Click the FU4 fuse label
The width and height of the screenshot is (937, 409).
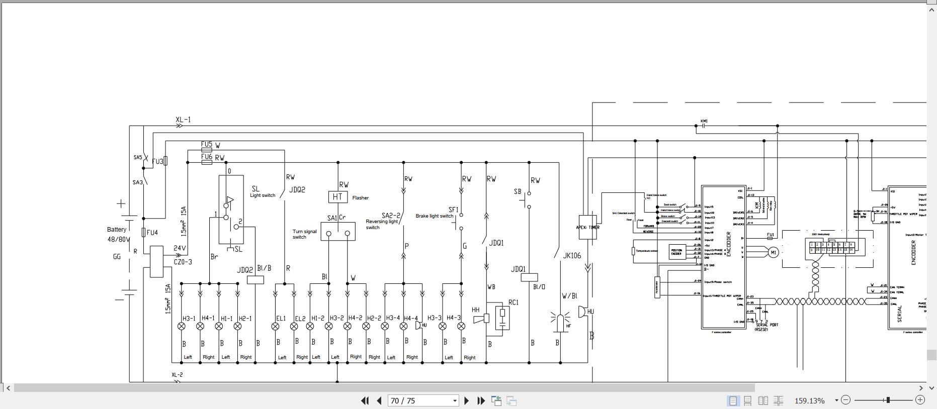coord(152,233)
